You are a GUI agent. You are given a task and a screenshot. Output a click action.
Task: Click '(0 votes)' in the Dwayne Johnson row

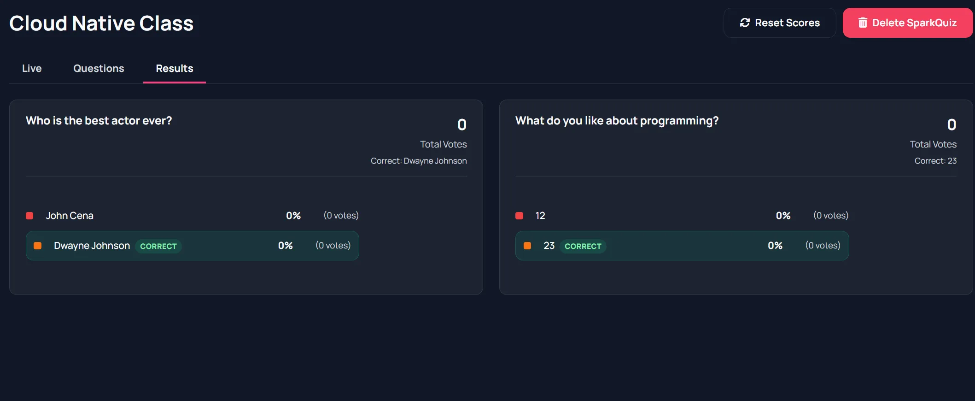333,246
